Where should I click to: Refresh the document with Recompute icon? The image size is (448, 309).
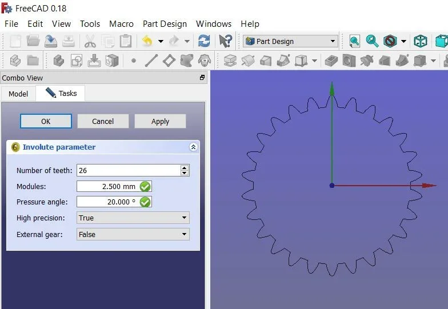click(204, 41)
